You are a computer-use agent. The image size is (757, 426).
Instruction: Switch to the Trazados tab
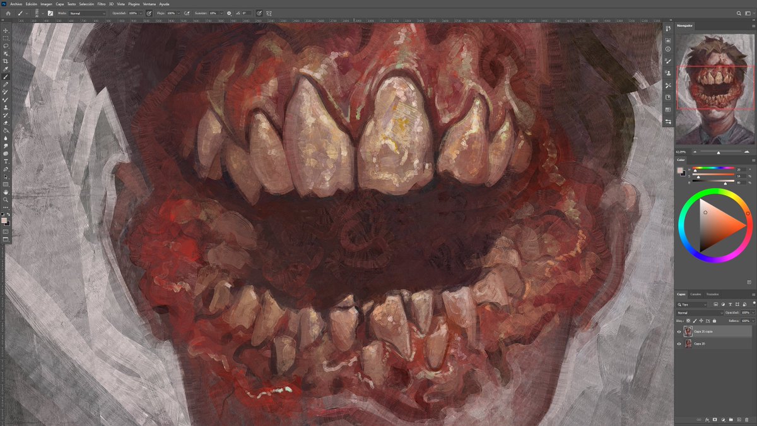point(712,294)
